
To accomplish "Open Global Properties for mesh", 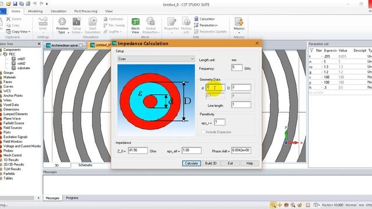I will pos(151,26).
